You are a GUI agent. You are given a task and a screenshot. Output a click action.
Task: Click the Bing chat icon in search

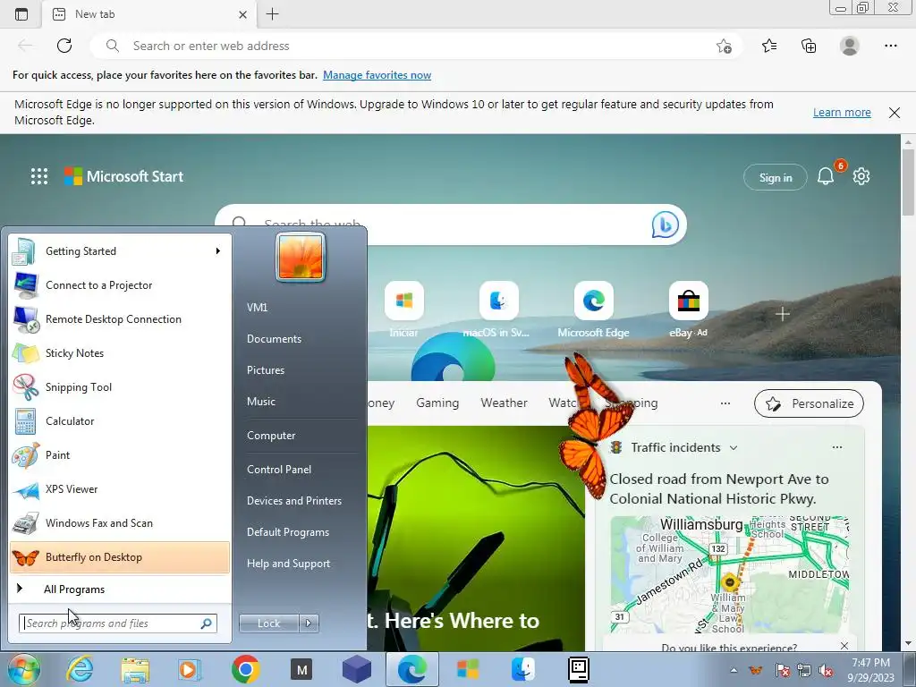666,225
